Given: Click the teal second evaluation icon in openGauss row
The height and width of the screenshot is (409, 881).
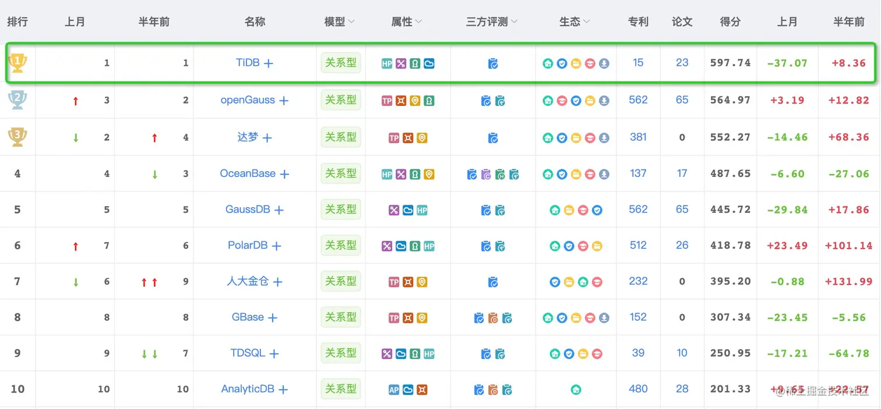Looking at the screenshot, I should click(500, 101).
